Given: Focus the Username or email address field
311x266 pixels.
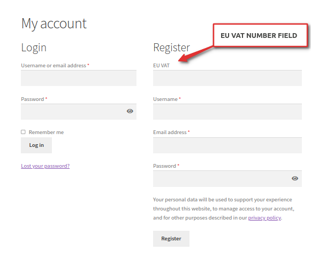Looking at the screenshot, I should [79, 78].
